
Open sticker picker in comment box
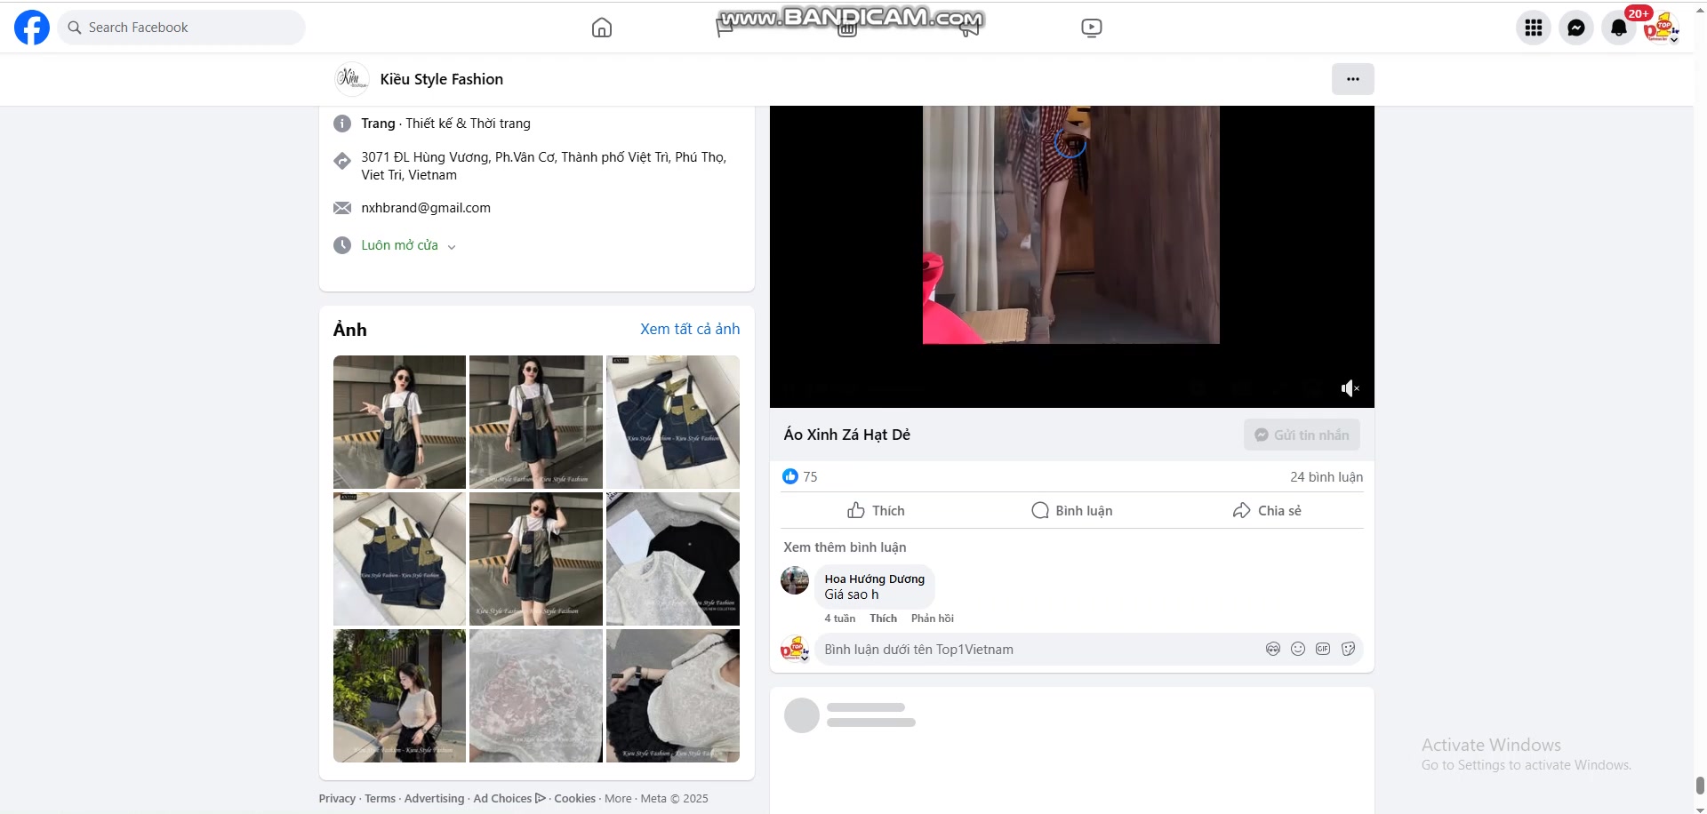coord(1348,649)
